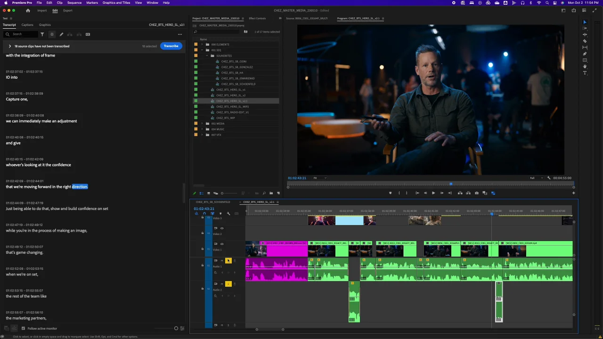The height and width of the screenshot is (339, 603).
Task: Click the Play button in Program monitor
Action: point(433,193)
